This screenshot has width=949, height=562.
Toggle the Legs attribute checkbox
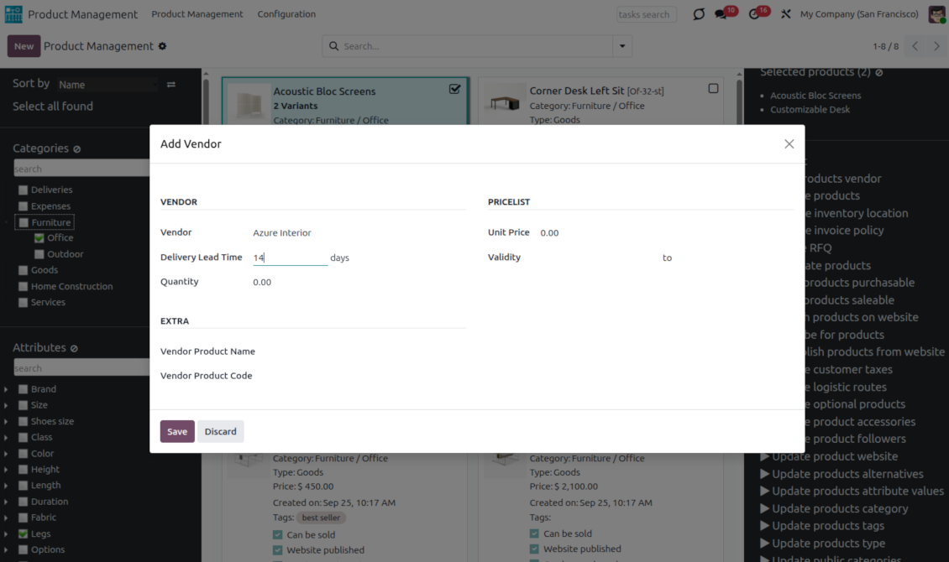click(x=24, y=534)
